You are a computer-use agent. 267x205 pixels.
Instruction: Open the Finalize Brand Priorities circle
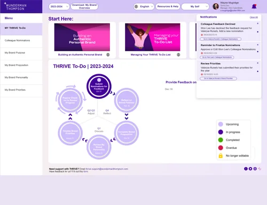(70, 133)
